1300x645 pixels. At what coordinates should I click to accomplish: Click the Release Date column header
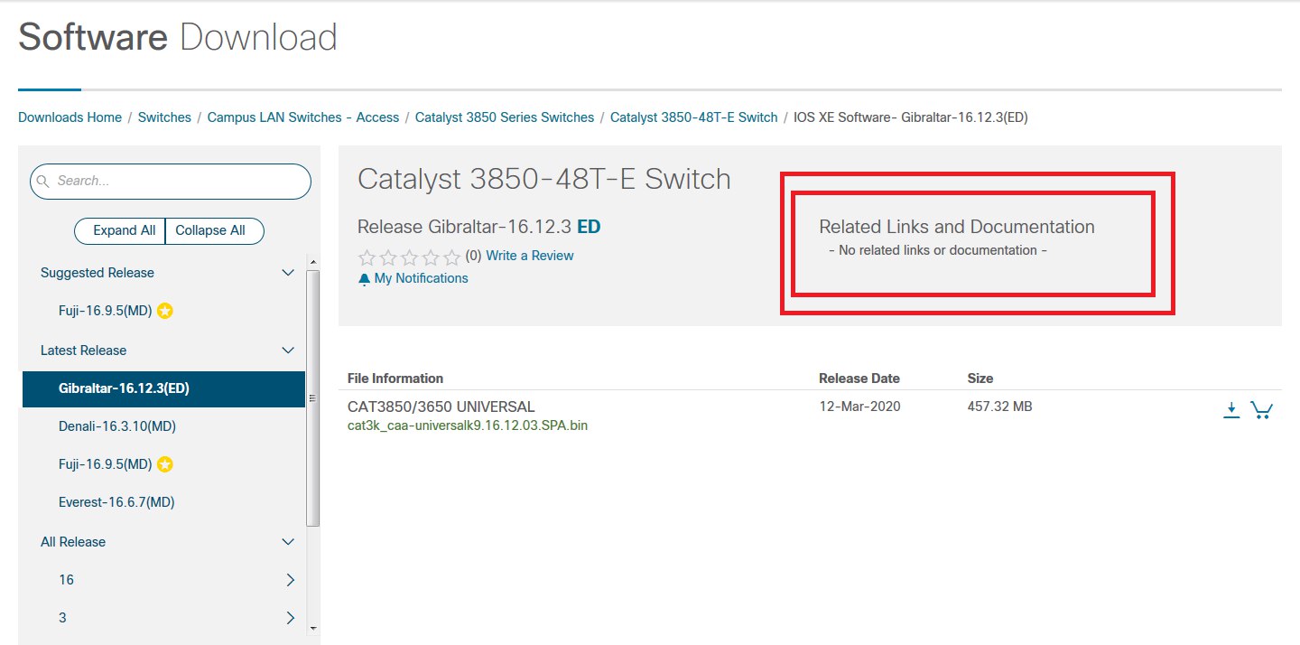[859, 379]
